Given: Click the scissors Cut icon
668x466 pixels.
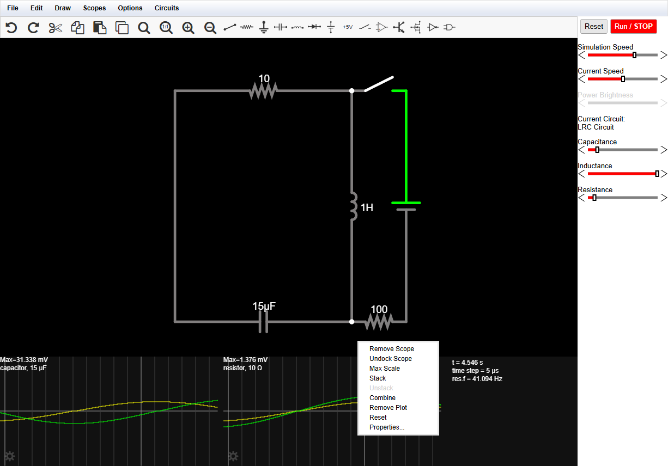Looking at the screenshot, I should pos(56,28).
